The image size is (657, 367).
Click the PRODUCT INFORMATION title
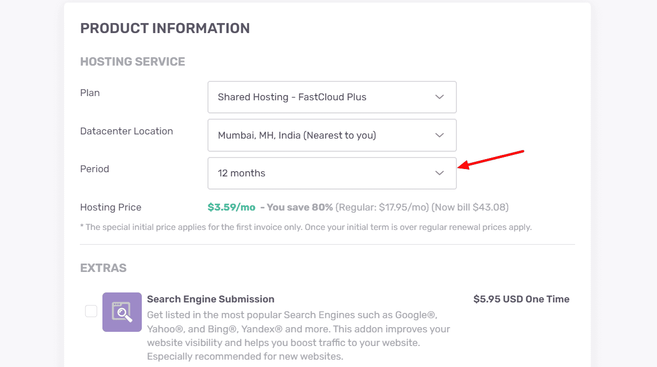[x=165, y=28]
